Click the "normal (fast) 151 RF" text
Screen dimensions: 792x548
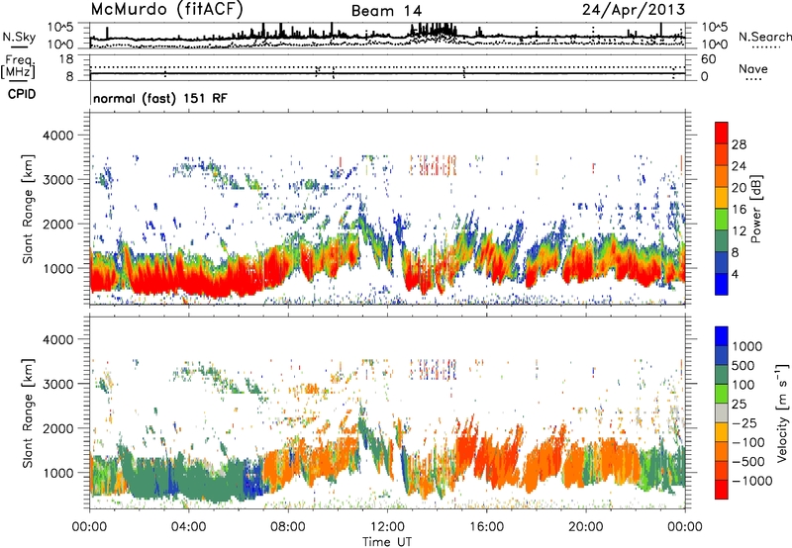click(x=160, y=98)
